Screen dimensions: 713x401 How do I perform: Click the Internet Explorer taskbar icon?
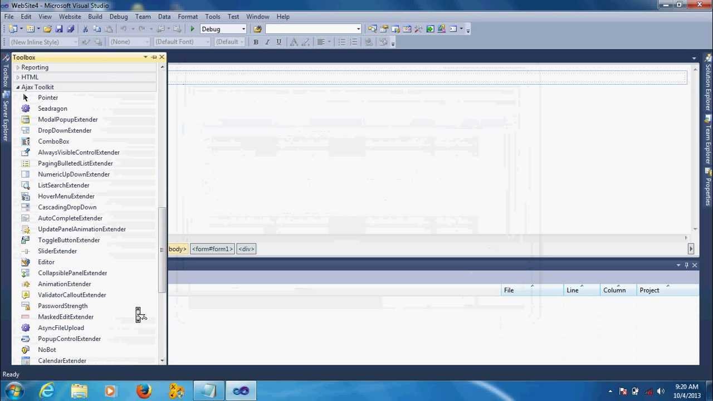pos(47,391)
